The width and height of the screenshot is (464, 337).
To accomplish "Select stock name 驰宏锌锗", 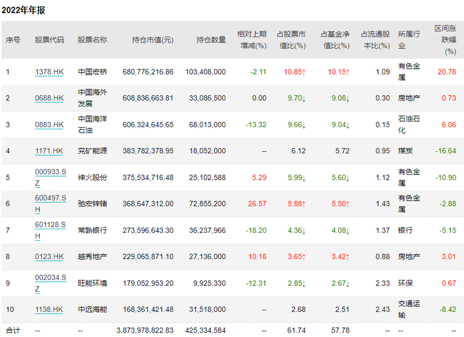I will pos(92,204).
